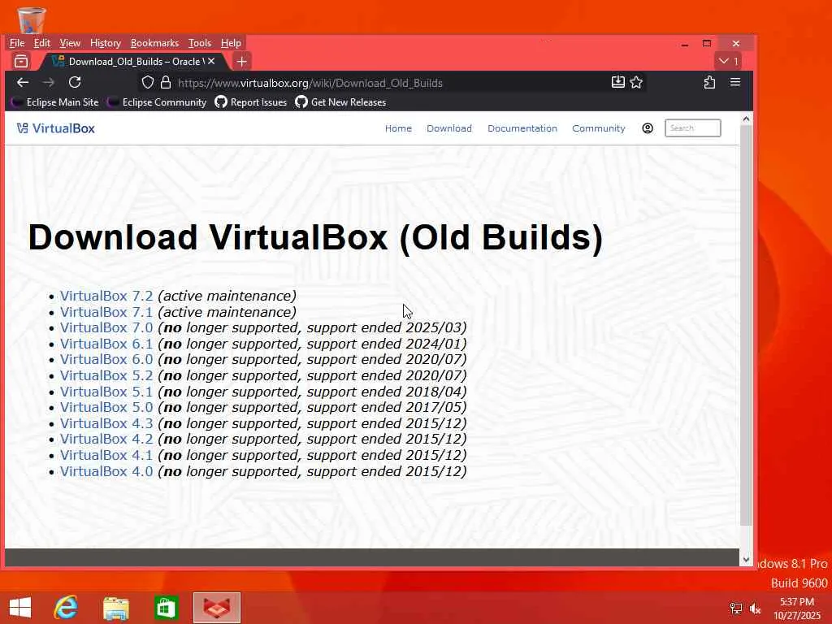This screenshot has width=832, height=624.
Task: Open the VirtualBox 4.1 link
Action: (106, 455)
